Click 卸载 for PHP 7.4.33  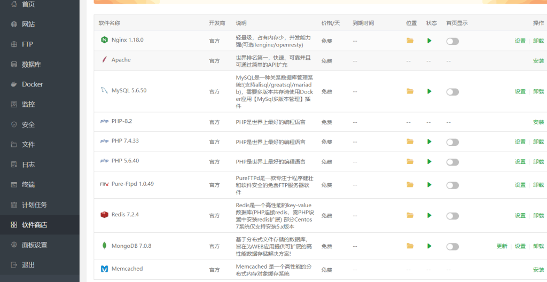[538, 142]
